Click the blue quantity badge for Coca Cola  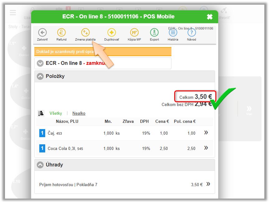[42, 148]
